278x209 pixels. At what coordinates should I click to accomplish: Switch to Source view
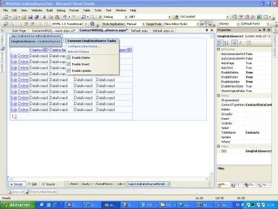point(48,184)
